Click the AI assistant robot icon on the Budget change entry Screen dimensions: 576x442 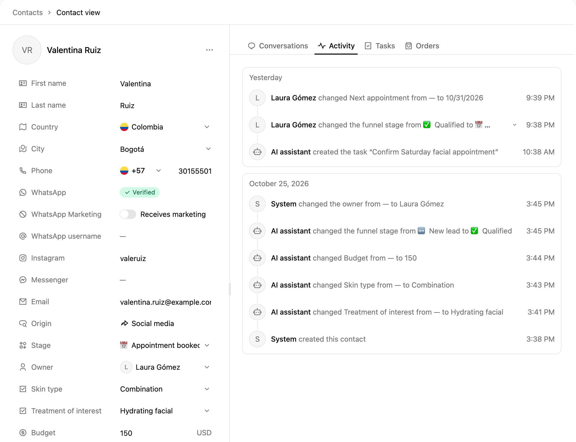[x=257, y=258]
